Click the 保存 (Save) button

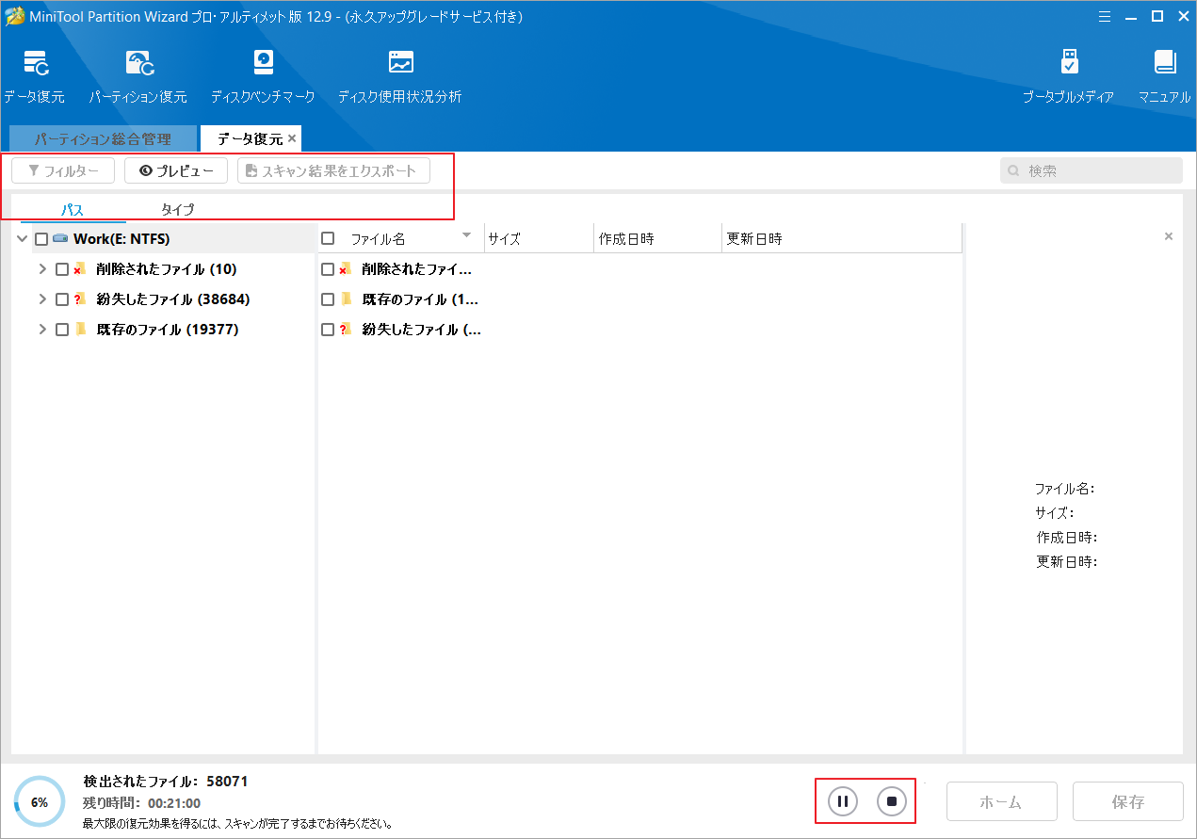pos(1128,801)
